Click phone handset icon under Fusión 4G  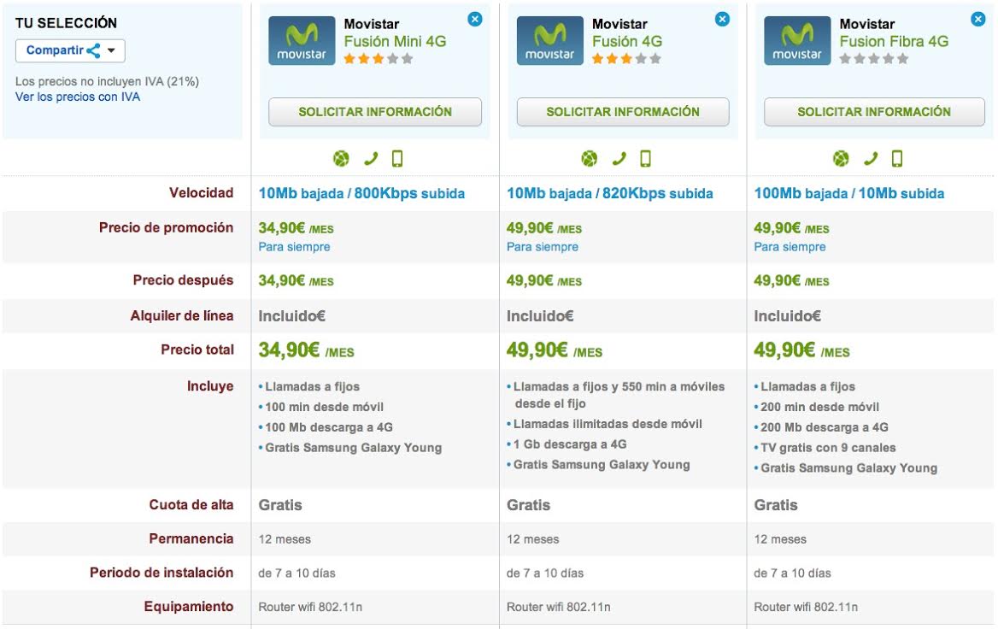(619, 158)
